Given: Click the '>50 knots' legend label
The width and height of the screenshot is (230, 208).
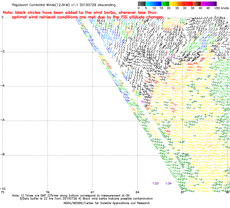Looking at the screenshot, I should [221, 8].
